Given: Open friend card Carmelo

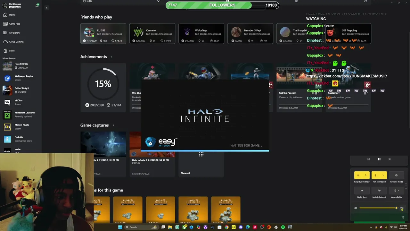Looking at the screenshot, I should click(x=152, y=33).
